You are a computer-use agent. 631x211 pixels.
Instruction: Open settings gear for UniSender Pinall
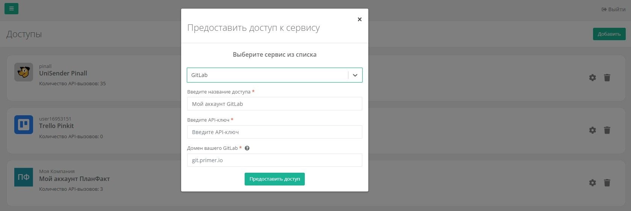[x=592, y=78]
